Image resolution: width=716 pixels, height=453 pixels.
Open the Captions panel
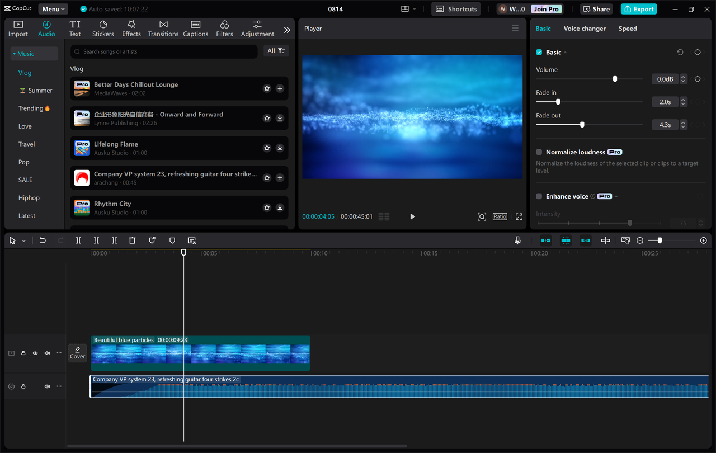coord(195,28)
